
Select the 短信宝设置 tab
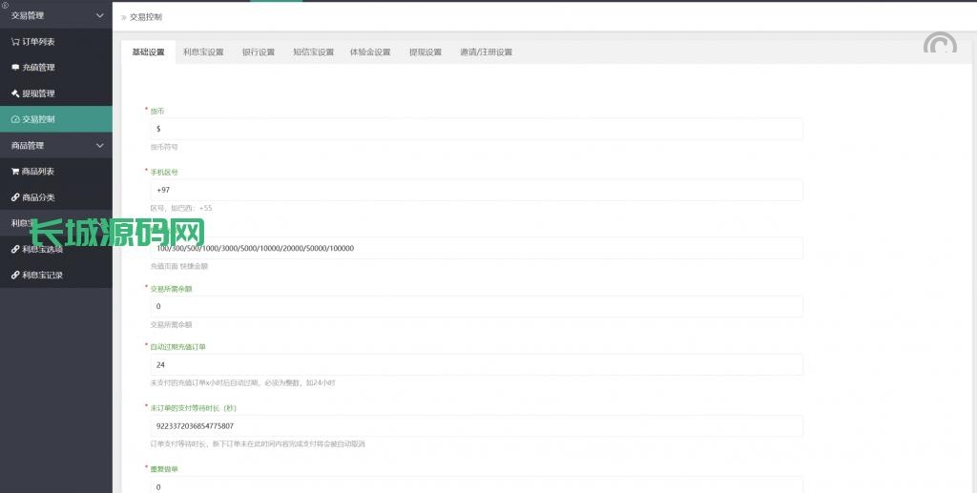pos(313,52)
